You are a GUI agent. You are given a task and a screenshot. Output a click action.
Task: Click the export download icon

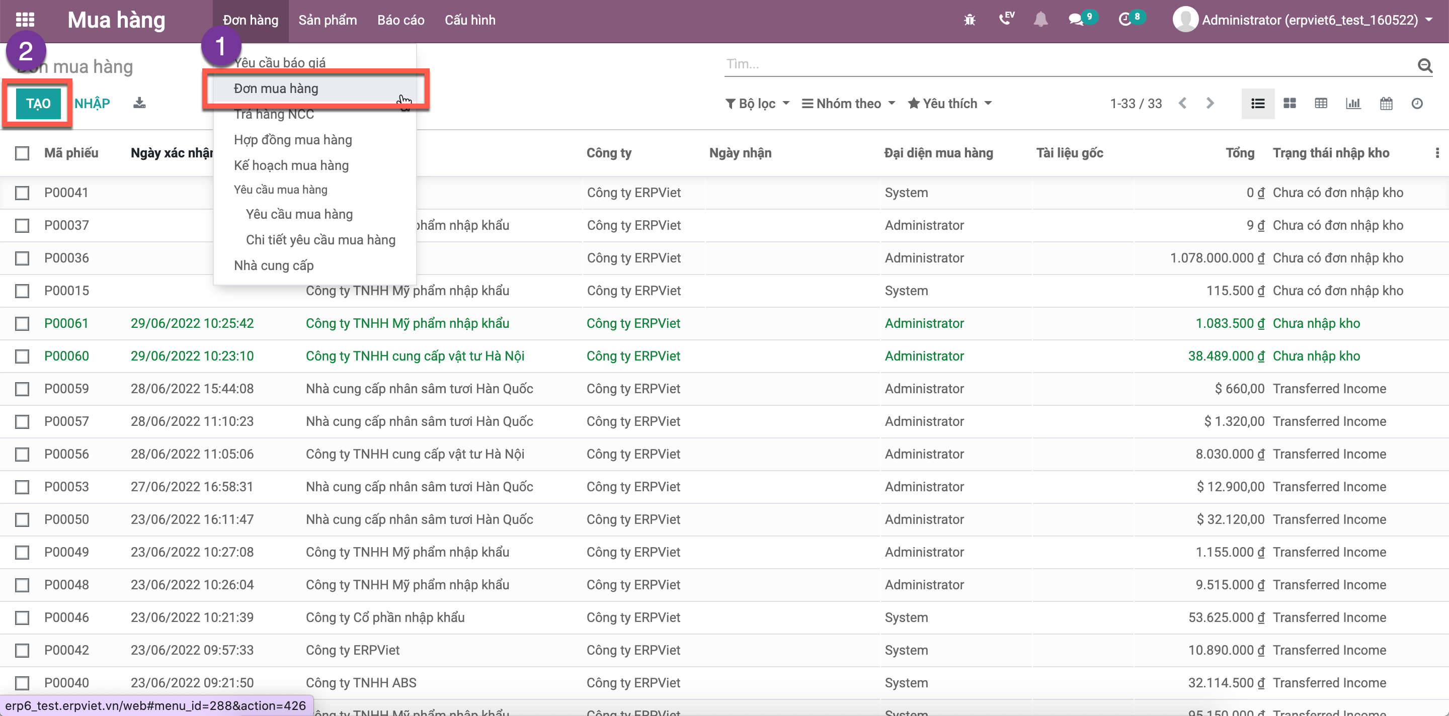[x=139, y=103]
